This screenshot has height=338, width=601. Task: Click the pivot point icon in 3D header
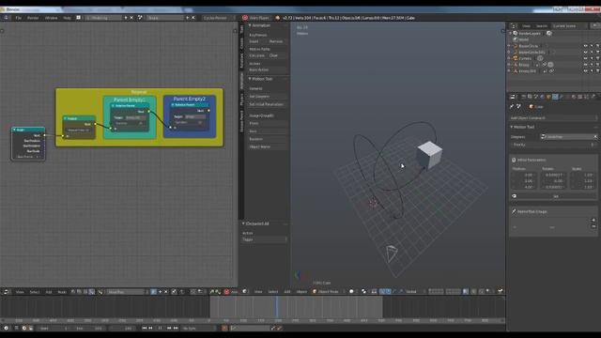[363, 292]
